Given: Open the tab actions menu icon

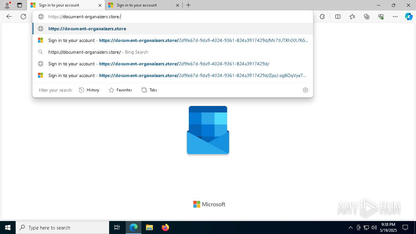Looking at the screenshot, I should 19,5.
